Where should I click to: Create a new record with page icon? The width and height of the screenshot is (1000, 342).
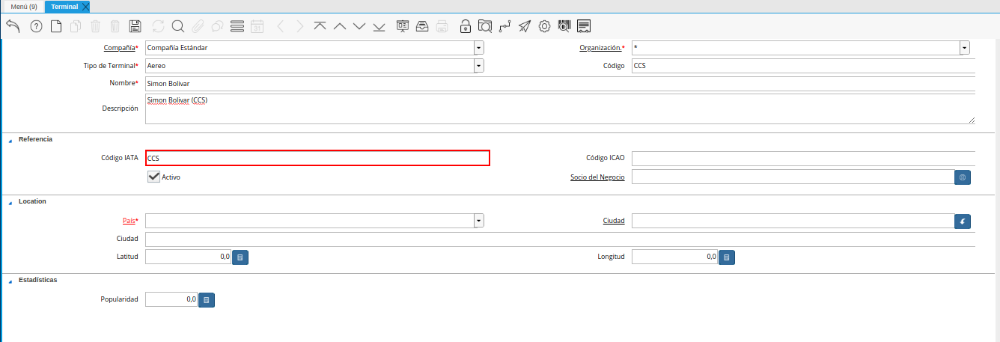coord(56,26)
